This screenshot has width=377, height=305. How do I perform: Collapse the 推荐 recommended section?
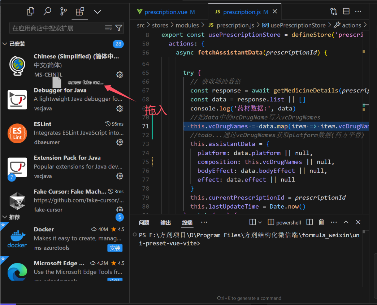click(x=5, y=217)
